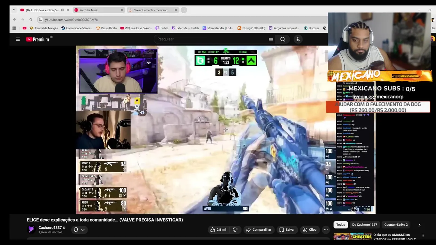Select the Counter-Strike 2 filter chip
The height and width of the screenshot is (245, 436).
click(x=396, y=225)
